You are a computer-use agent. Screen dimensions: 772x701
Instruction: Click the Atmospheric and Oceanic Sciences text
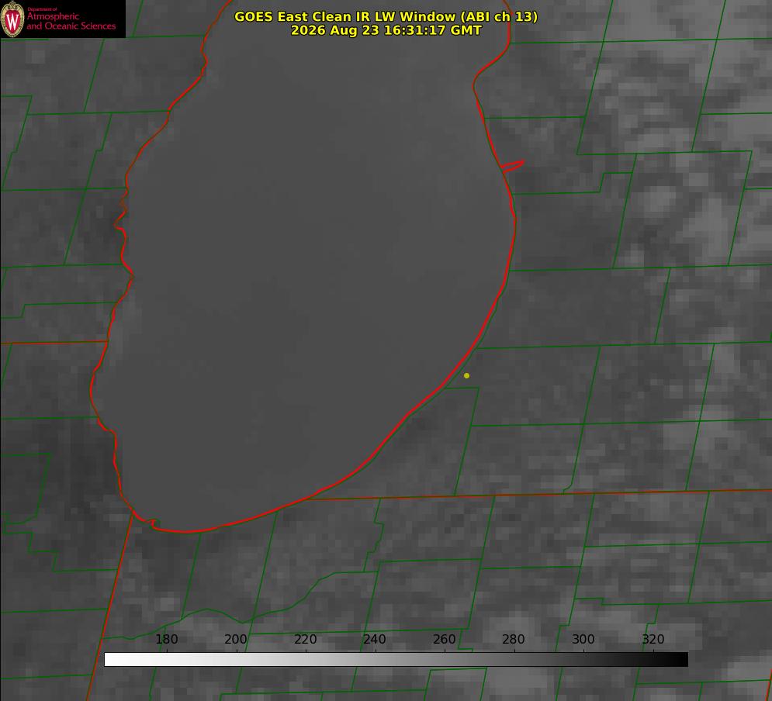click(71, 21)
